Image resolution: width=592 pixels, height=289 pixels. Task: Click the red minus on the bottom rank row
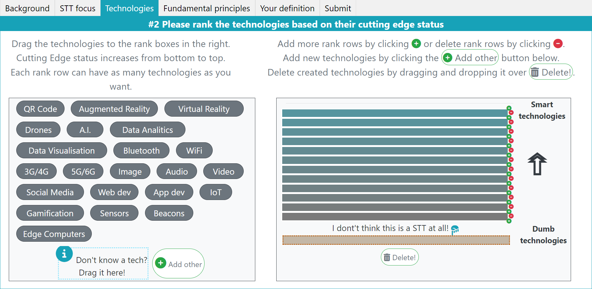pyautogui.click(x=511, y=216)
